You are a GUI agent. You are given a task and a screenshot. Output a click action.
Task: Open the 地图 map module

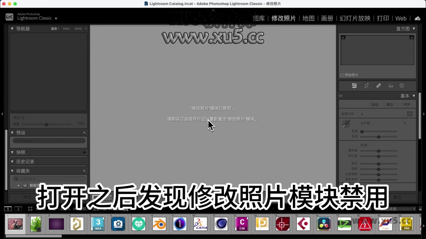[x=308, y=18]
